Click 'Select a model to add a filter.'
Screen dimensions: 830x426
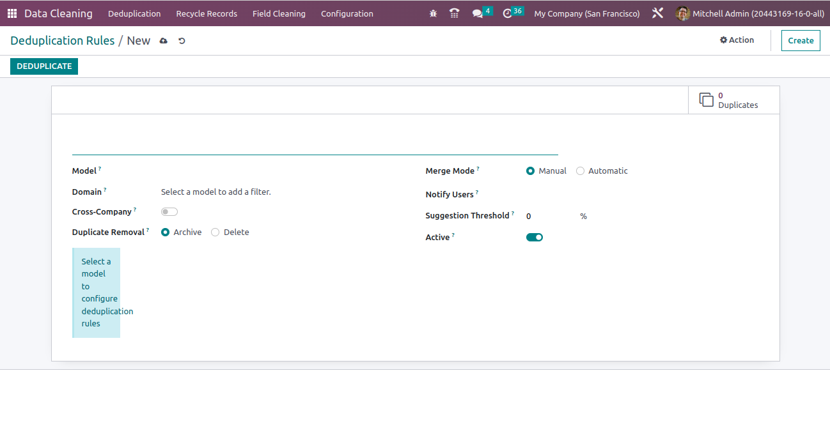coord(216,192)
